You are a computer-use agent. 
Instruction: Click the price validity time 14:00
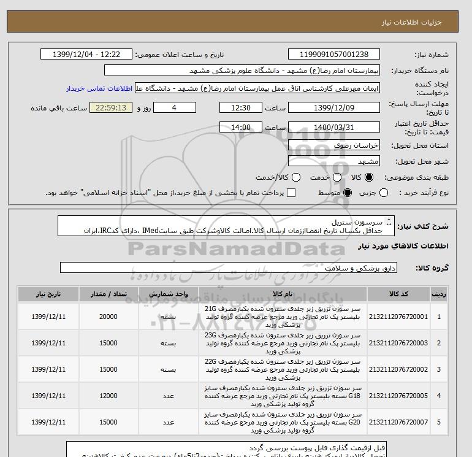click(241, 127)
